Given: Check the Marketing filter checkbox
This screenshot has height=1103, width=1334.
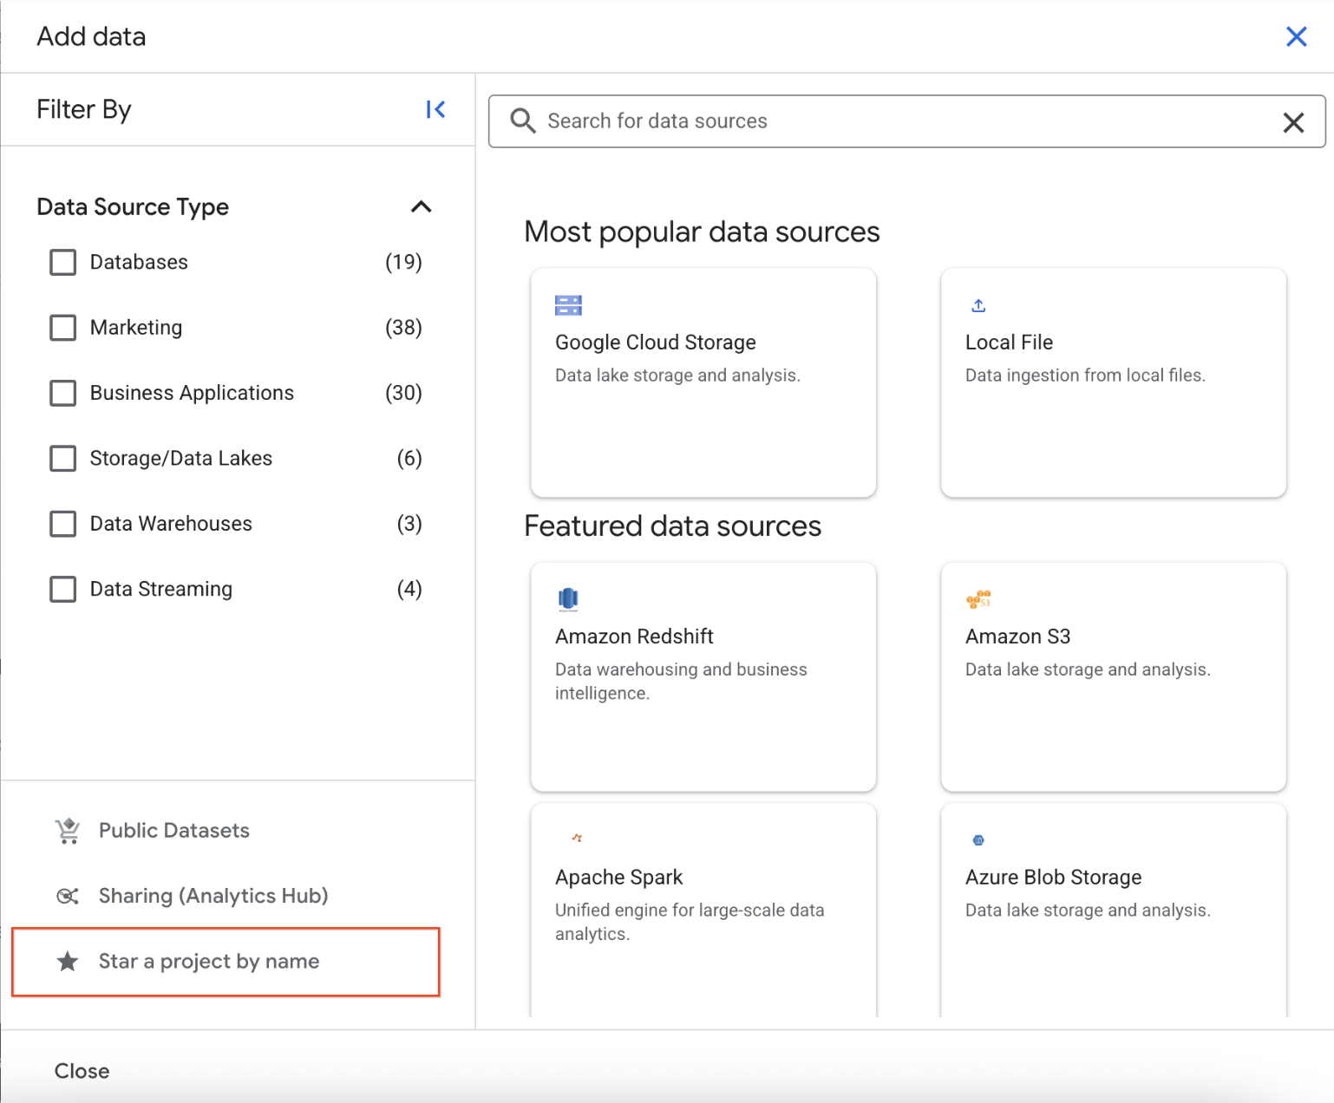Looking at the screenshot, I should click(x=63, y=328).
